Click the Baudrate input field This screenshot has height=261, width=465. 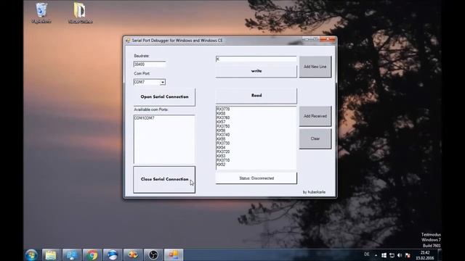pos(150,65)
